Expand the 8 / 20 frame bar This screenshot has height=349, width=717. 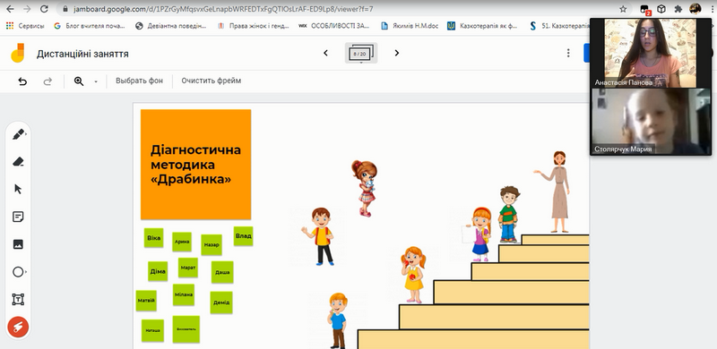click(361, 53)
